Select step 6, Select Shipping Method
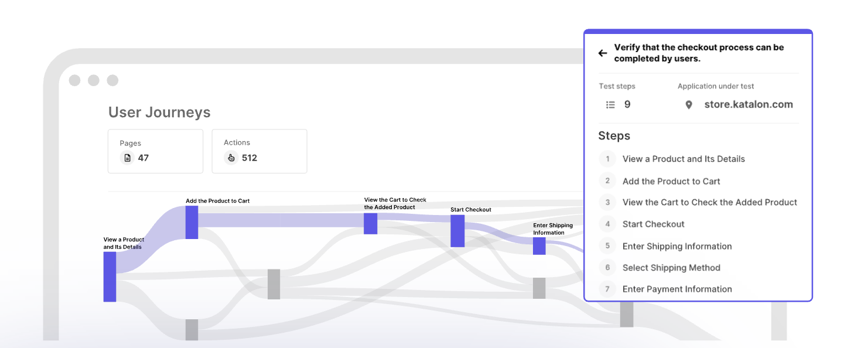Viewport: 868px width, 348px height. (671, 268)
